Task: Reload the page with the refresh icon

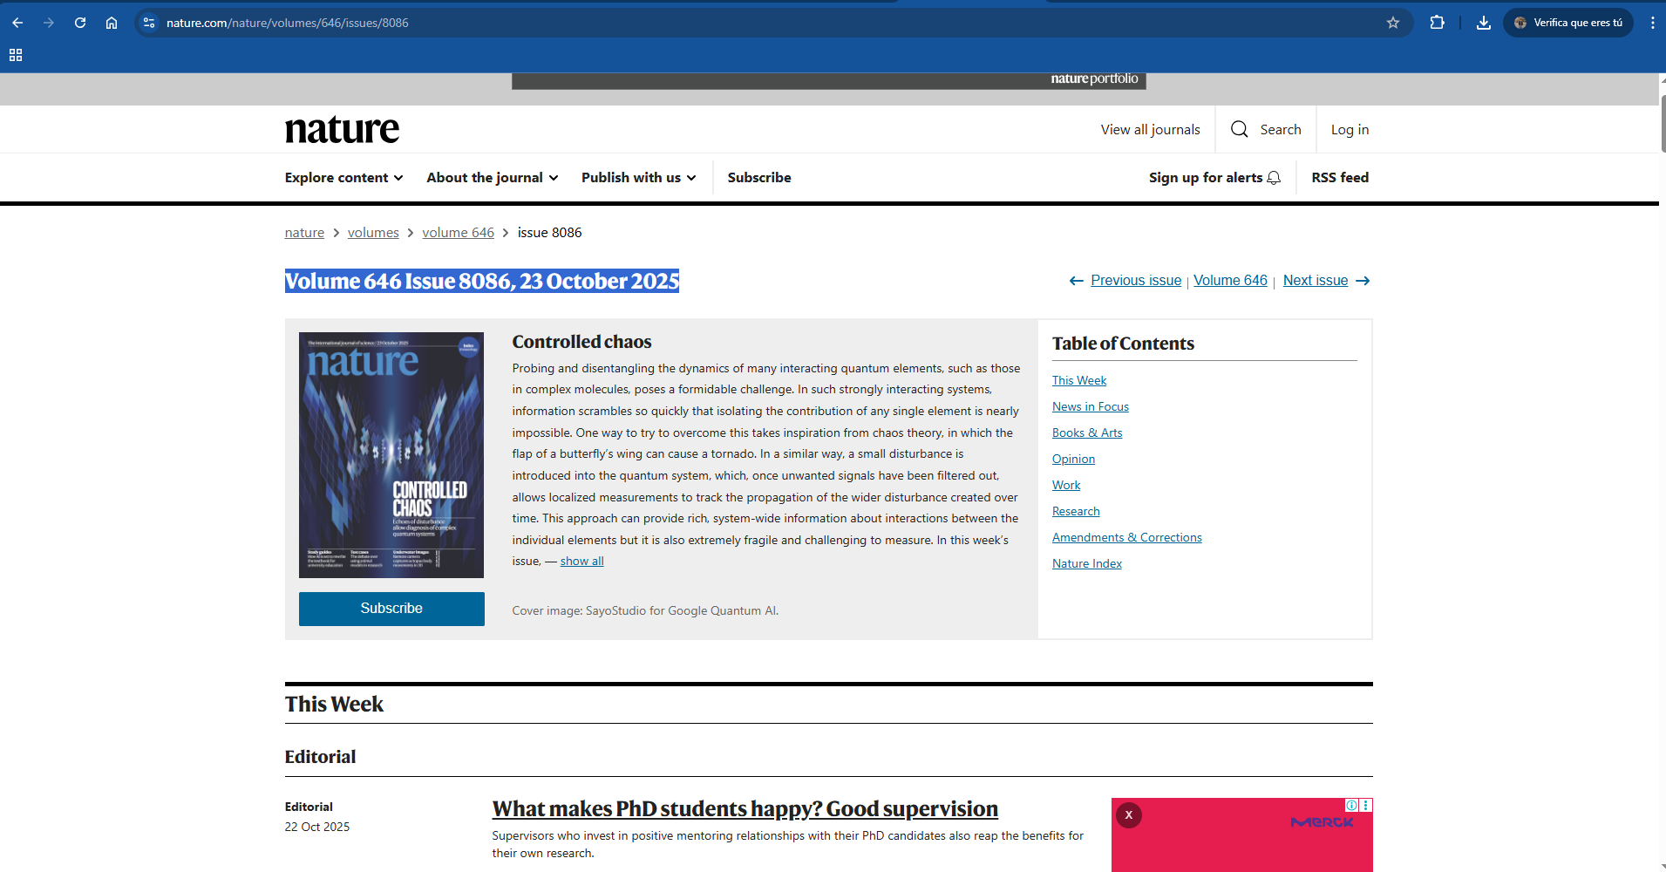Action: [x=80, y=23]
